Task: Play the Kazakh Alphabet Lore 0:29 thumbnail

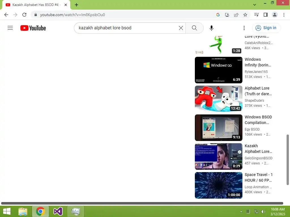Action: click(218, 156)
